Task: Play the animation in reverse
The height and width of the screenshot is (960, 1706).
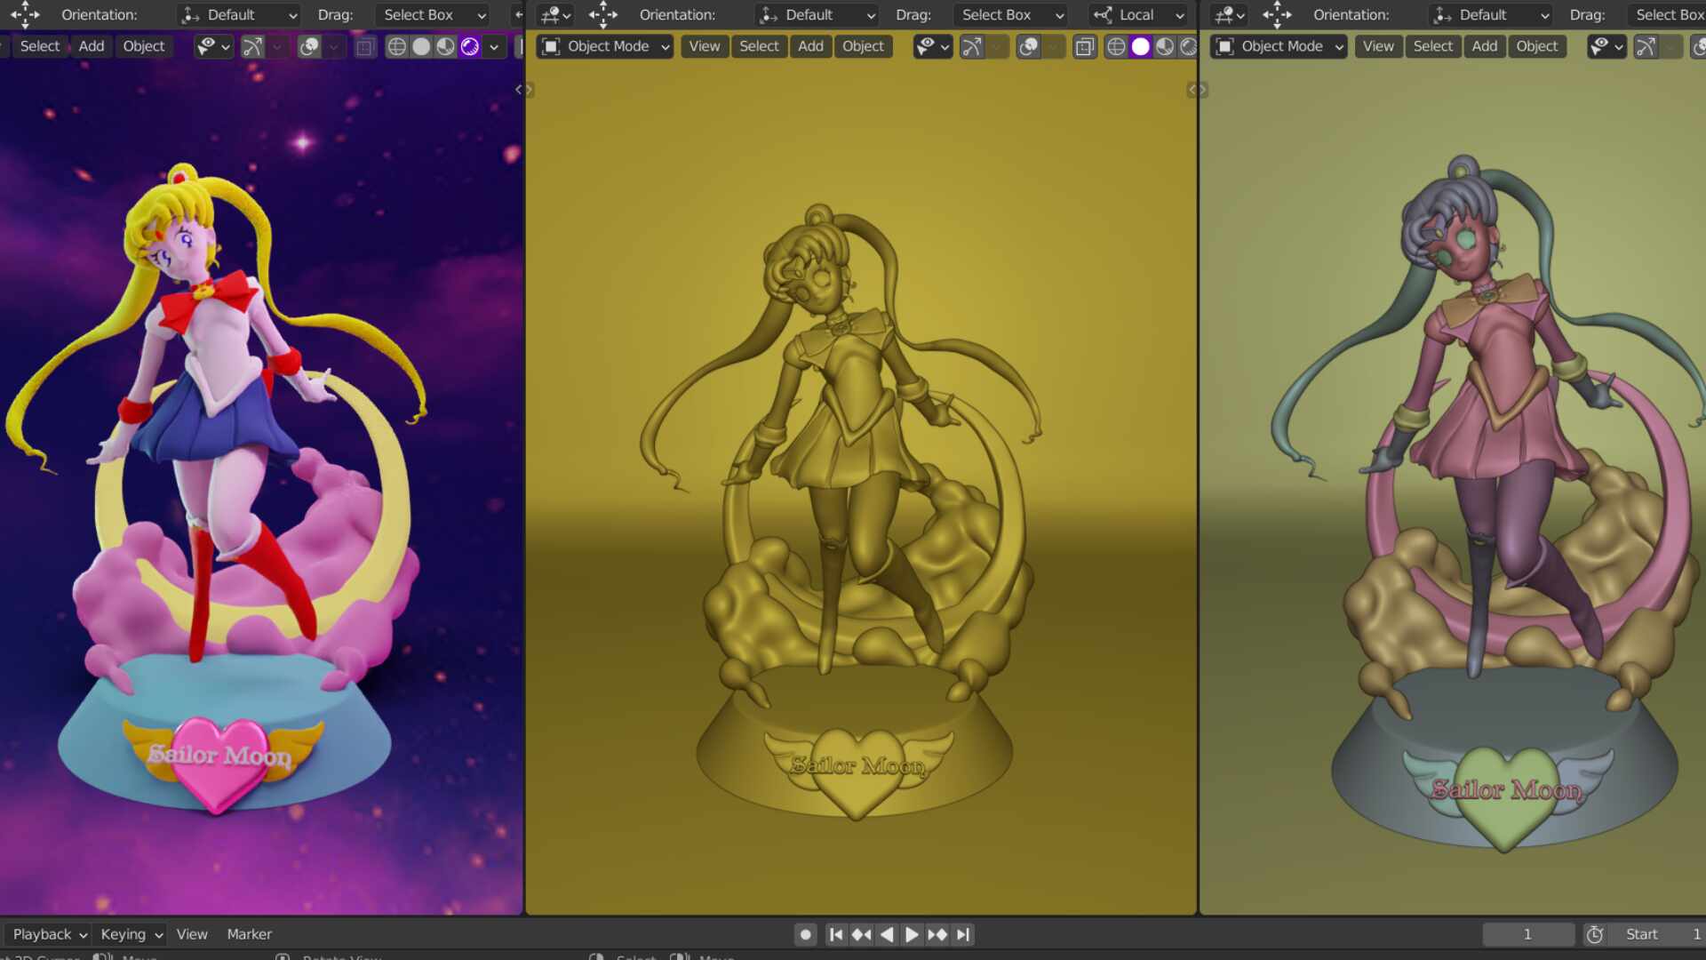Action: pyautogui.click(x=886, y=934)
